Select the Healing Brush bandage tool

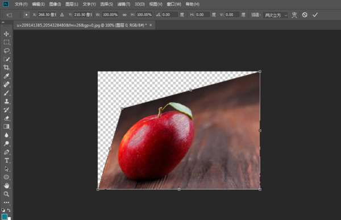tap(6, 85)
